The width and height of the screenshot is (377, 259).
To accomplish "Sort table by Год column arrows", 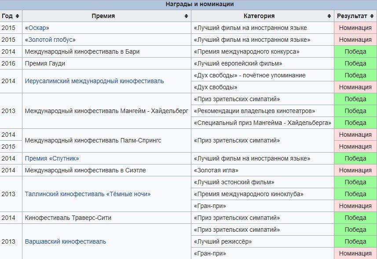I will [x=17, y=16].
